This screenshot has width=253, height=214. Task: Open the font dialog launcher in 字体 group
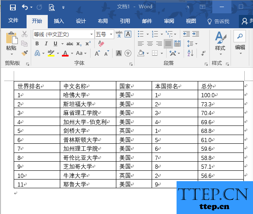pos(131,64)
